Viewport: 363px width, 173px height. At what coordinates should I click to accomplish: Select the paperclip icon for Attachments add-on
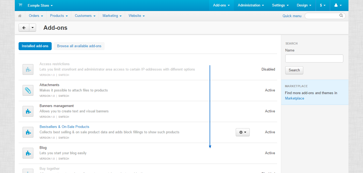28,90
